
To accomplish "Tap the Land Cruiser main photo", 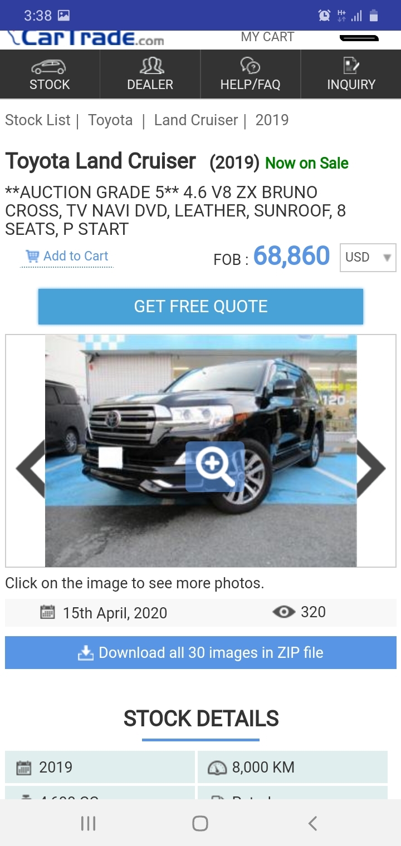I will [x=200, y=451].
